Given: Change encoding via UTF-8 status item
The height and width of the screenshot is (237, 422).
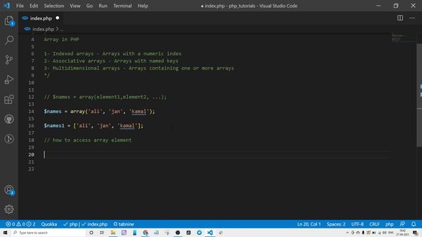Looking at the screenshot, I should pyautogui.click(x=357, y=224).
